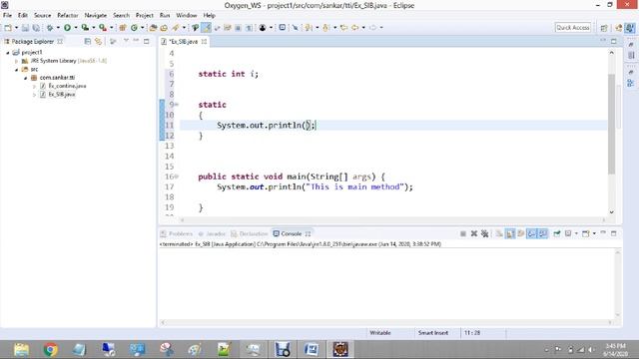639x359 pixels.
Task: Click the editor vertical scrollbar
Action: [x=611, y=124]
